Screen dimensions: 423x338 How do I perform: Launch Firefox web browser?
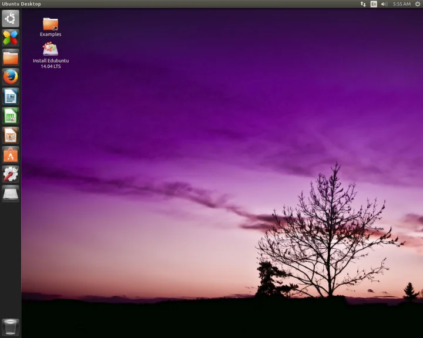pos(11,77)
